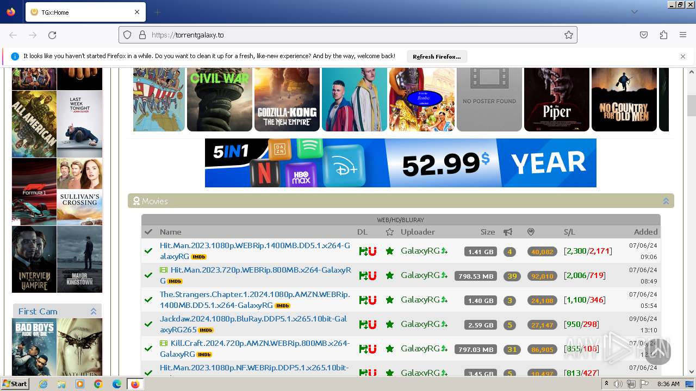Download torrent file for The.Strangers.Chapter.1 row

pos(363,300)
